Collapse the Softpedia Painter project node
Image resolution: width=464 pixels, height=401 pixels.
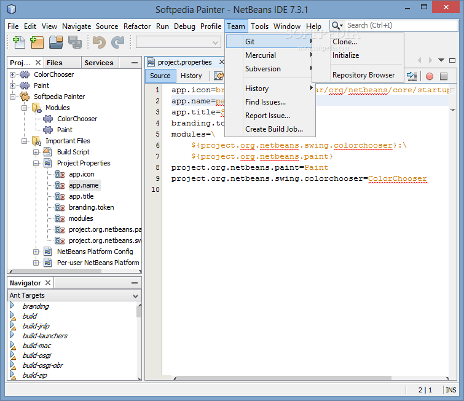pyautogui.click(x=12, y=97)
